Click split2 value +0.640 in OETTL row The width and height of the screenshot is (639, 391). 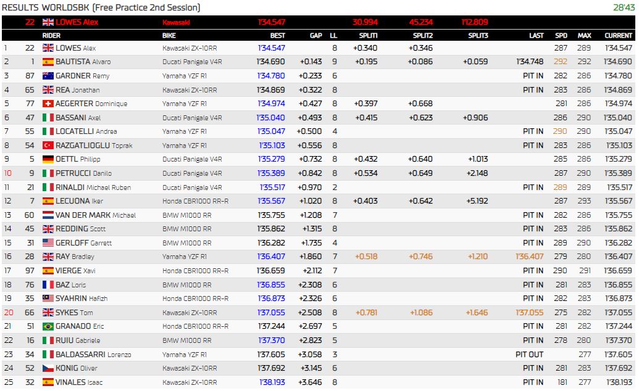(420, 159)
